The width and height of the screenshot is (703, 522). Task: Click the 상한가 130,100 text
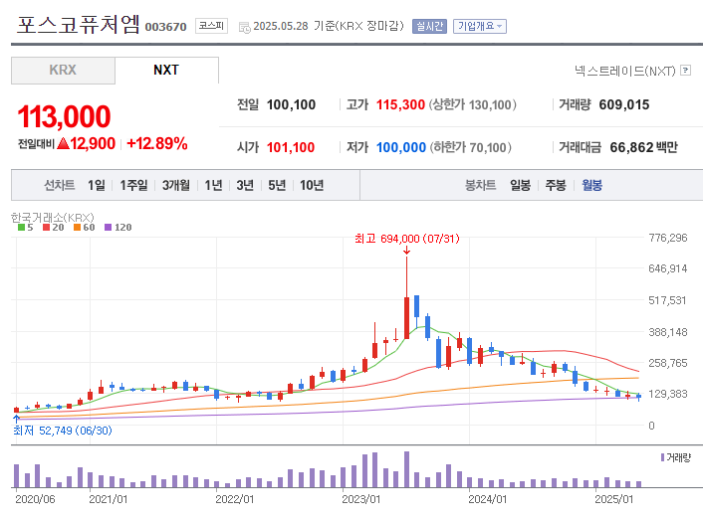pyautogui.click(x=473, y=104)
